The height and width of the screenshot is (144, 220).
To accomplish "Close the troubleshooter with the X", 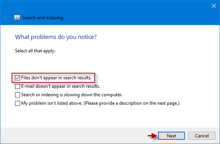I will [x=214, y=6].
